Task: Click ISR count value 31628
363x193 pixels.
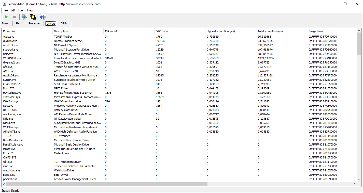Action: coord(109,58)
